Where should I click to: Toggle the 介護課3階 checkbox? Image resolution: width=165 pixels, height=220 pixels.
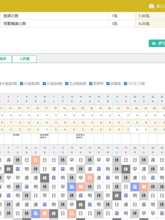point(22,84)
